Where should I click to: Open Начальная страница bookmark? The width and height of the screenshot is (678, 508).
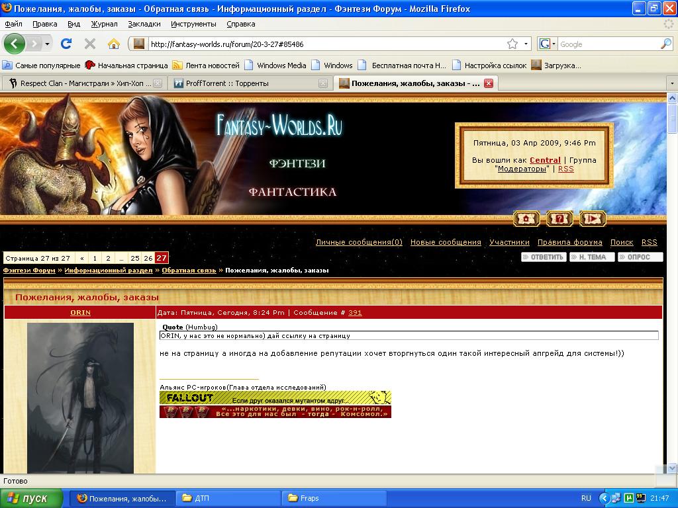[126, 65]
